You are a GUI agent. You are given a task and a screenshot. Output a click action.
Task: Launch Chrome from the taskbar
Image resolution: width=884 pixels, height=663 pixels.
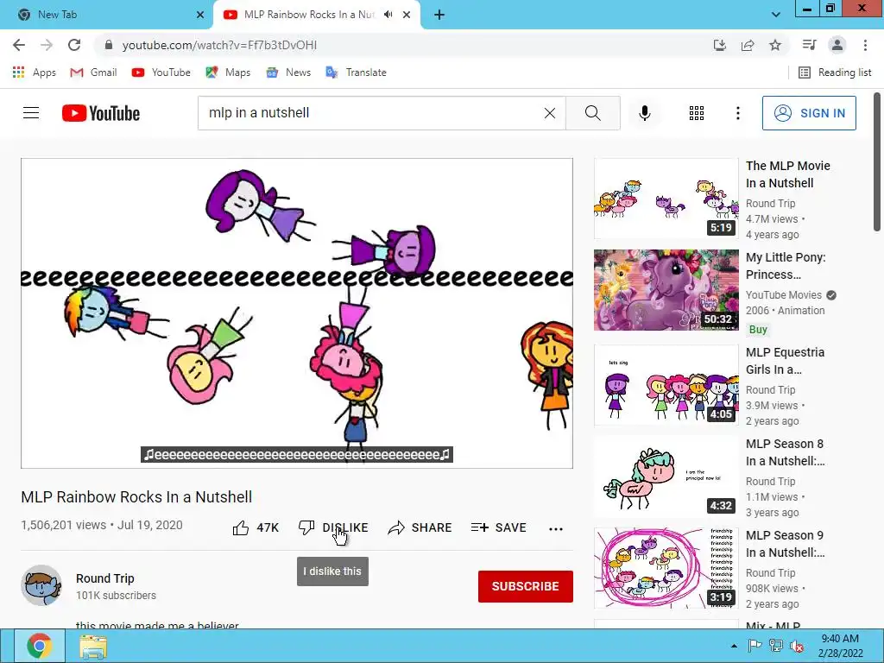point(39,646)
